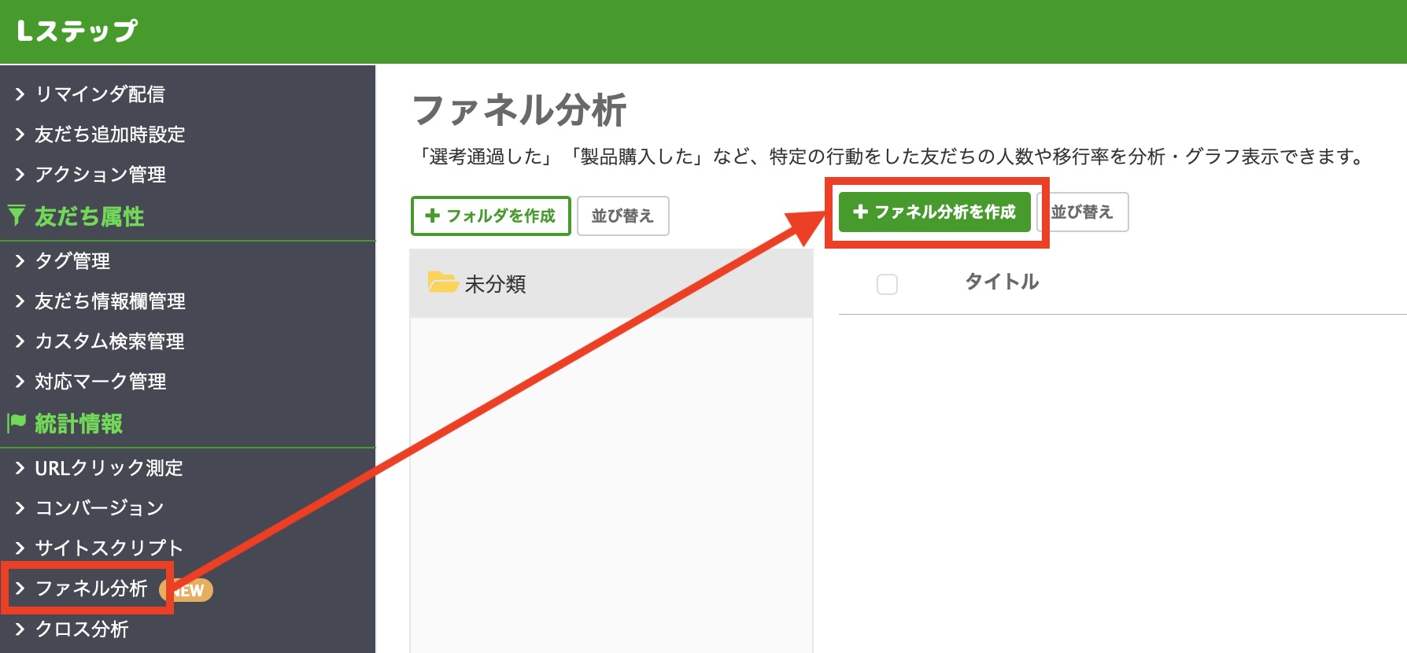
Task: Click the Lステップ logo in header
Action: tap(77, 31)
